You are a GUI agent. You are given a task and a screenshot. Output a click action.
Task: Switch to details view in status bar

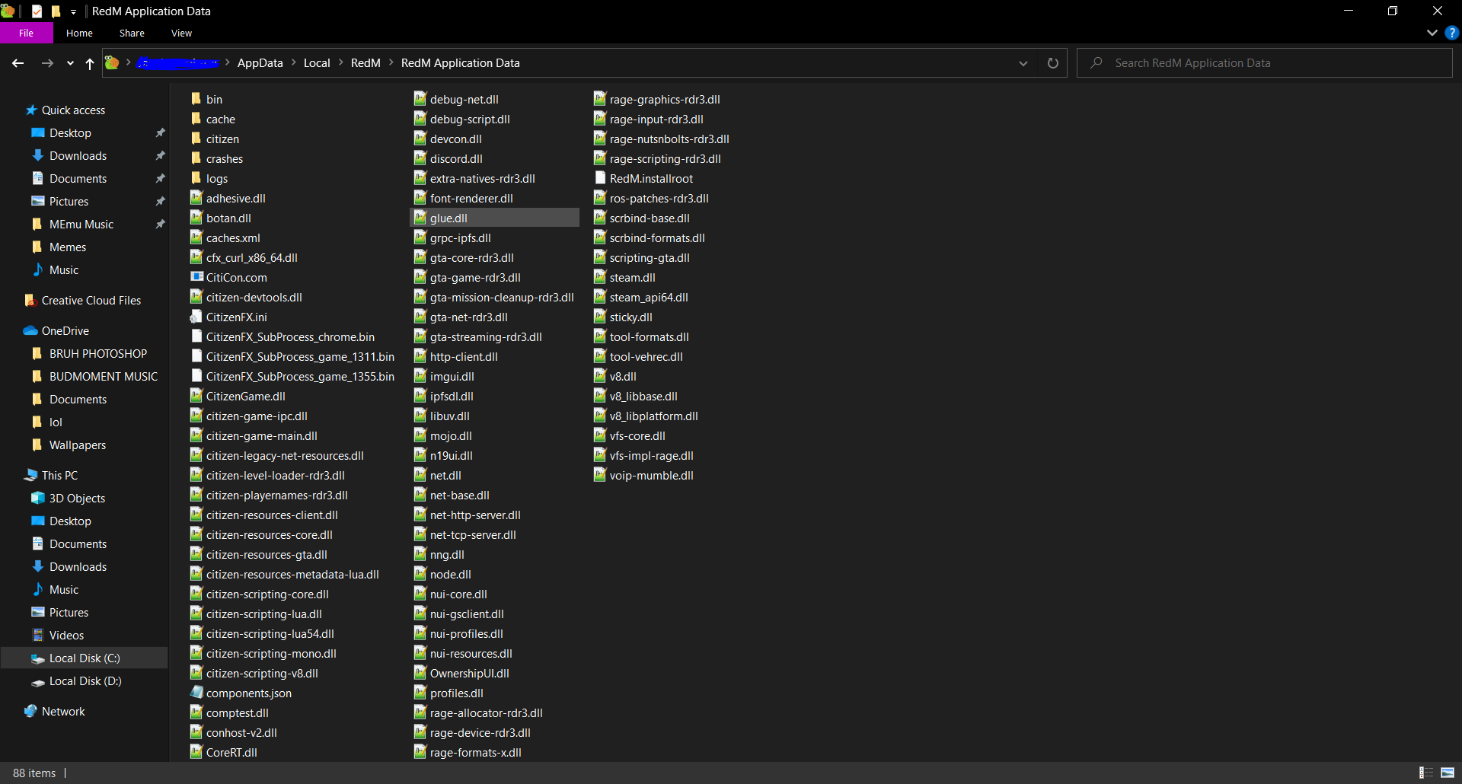click(x=1427, y=773)
